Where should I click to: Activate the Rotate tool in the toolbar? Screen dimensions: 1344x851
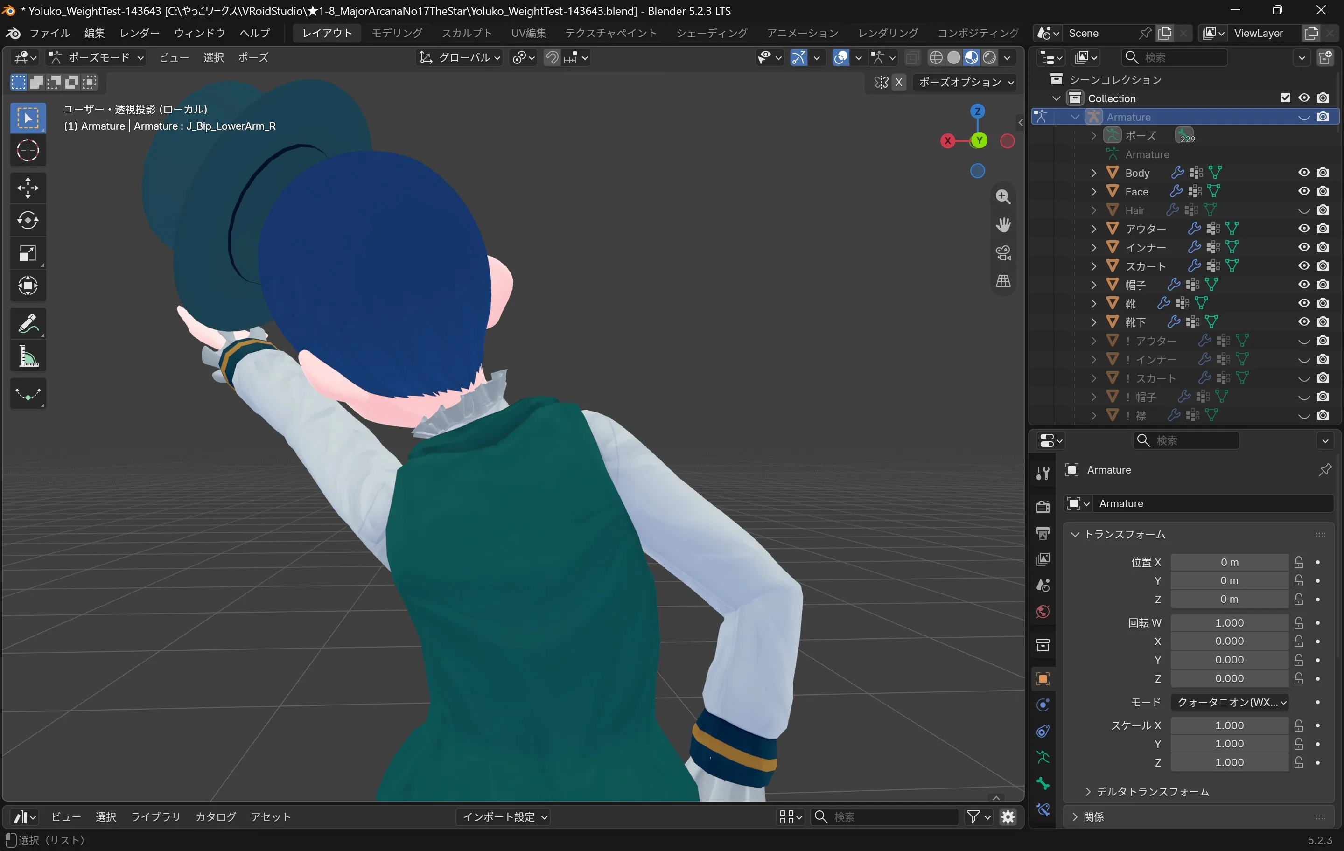pyautogui.click(x=28, y=220)
